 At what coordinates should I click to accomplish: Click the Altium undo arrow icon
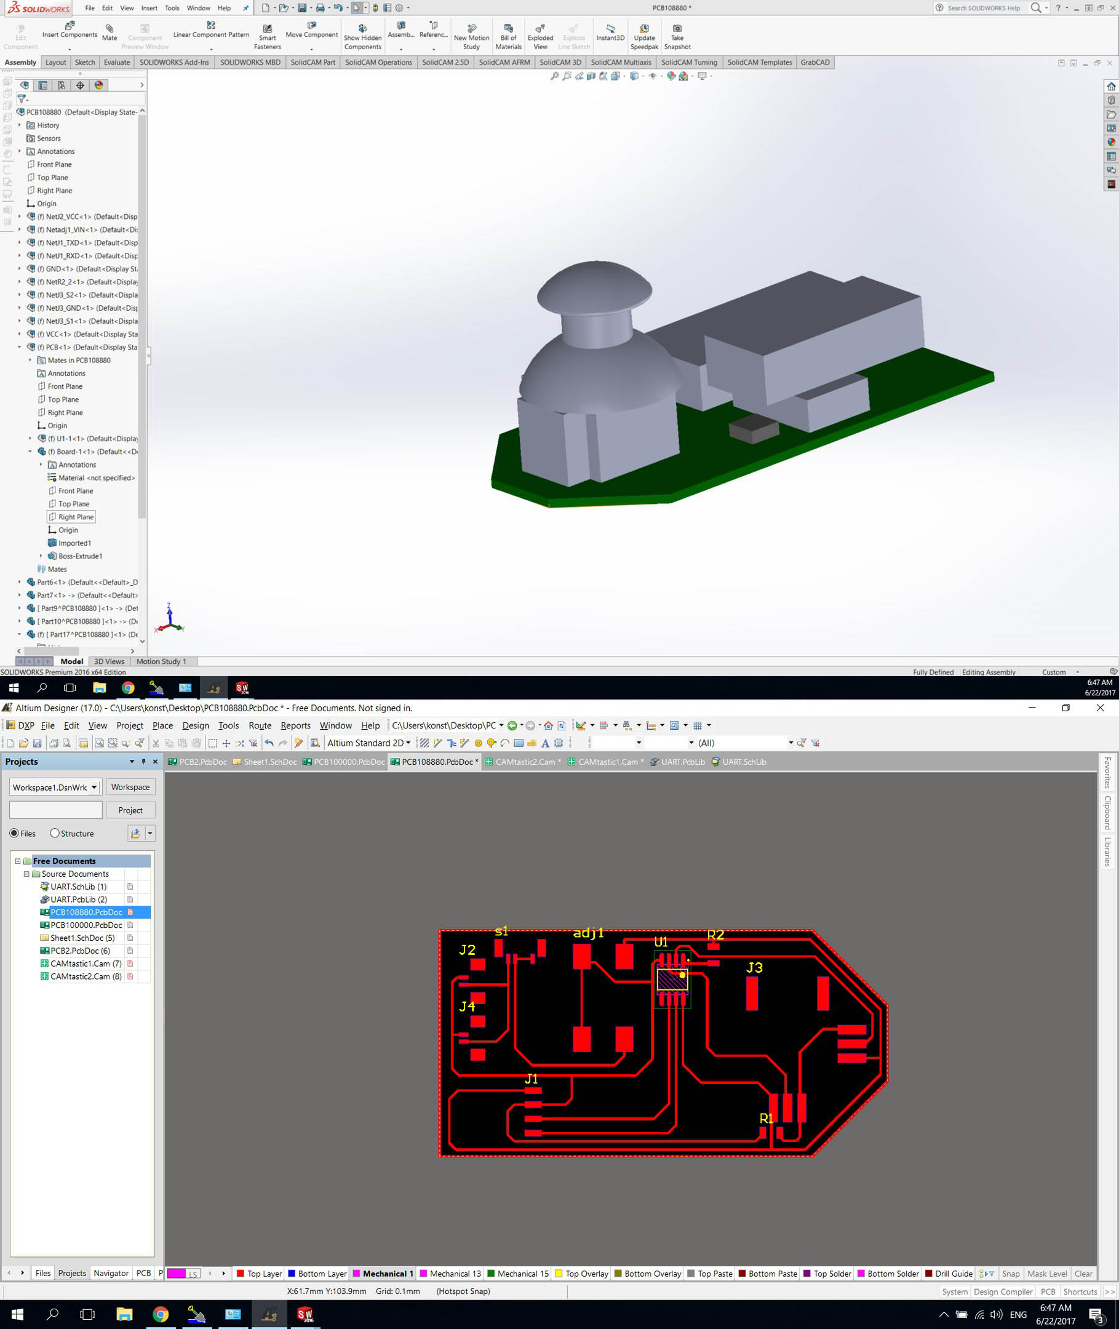(269, 743)
